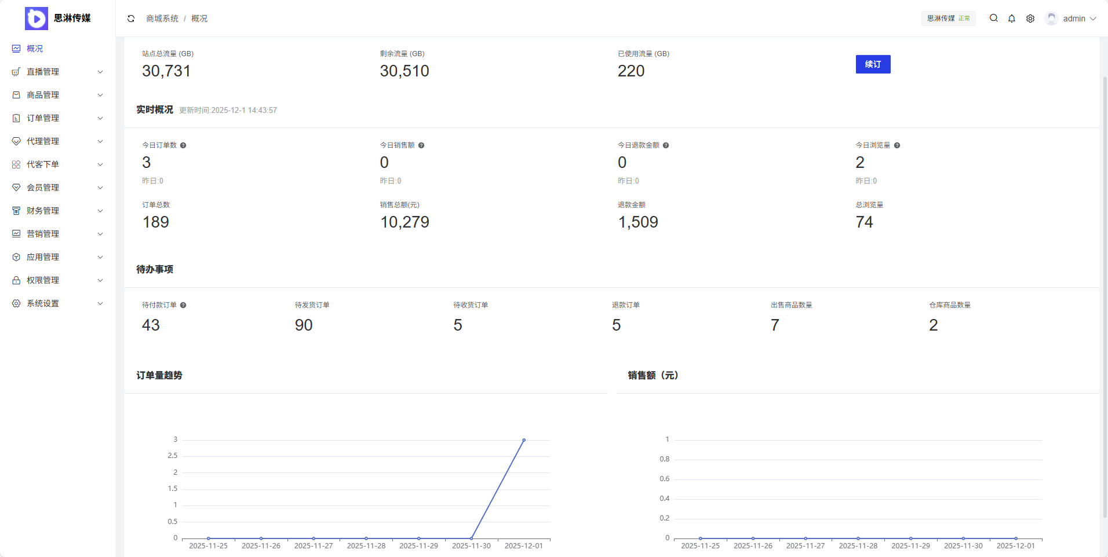Open the admin user dropdown
This screenshot has width=1108, height=557.
(x=1071, y=19)
